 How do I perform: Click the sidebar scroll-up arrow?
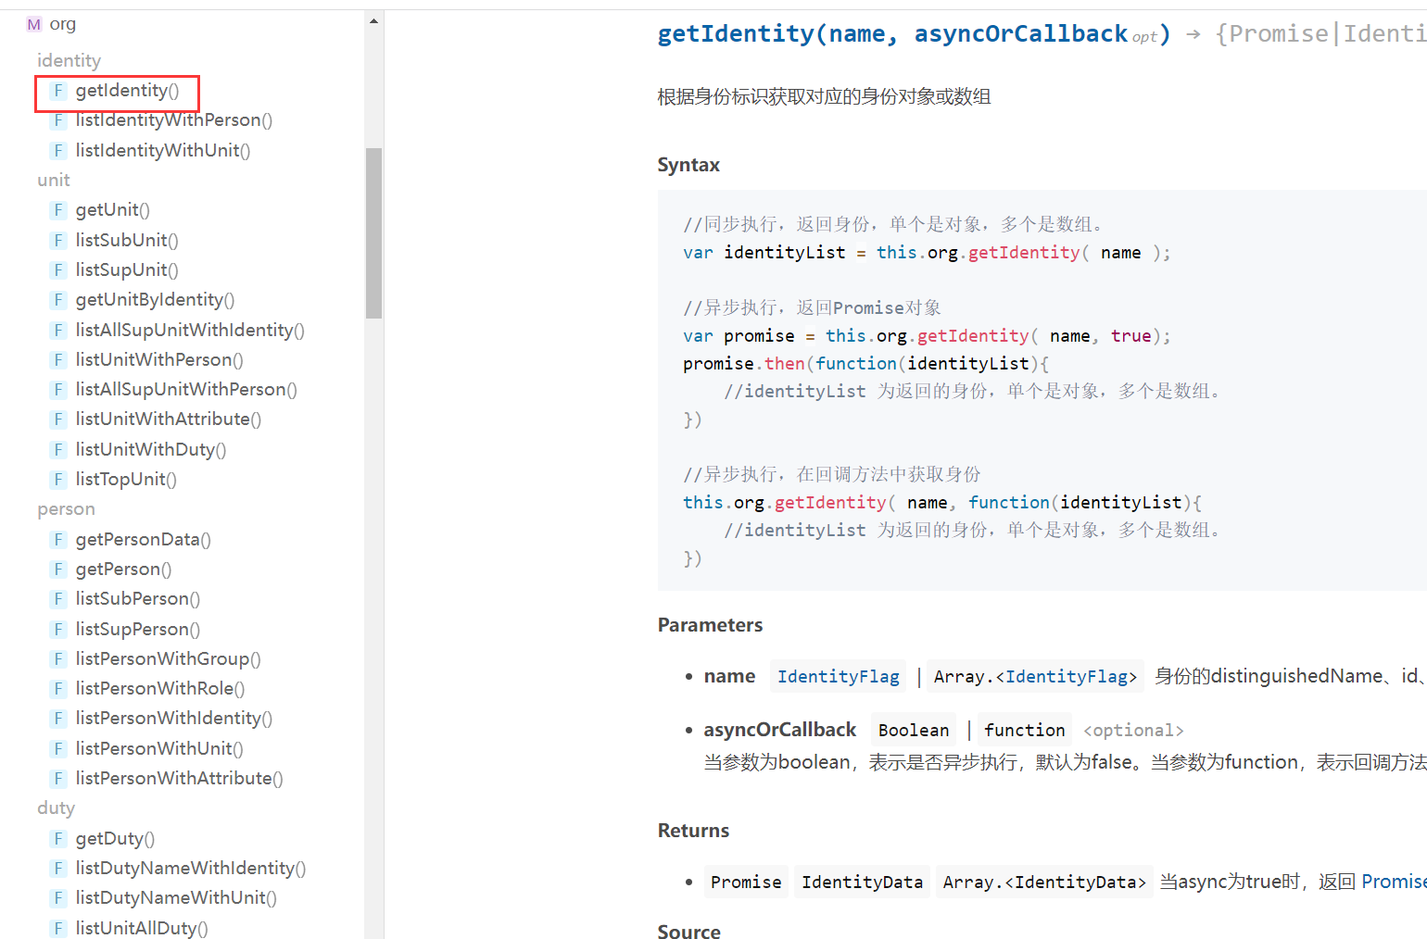373,21
